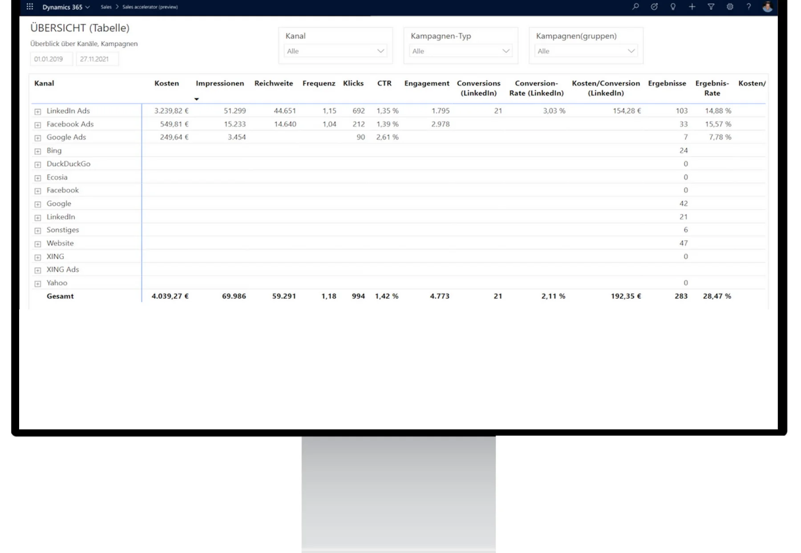
Task: Expand the LinkedIn Ads row
Action: 38,112
